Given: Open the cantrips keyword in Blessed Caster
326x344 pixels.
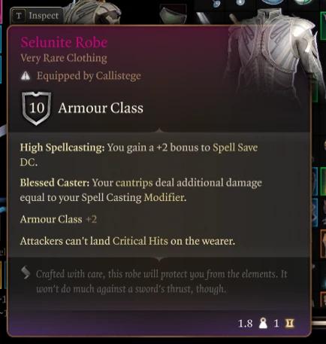Looking at the screenshot, I should [x=134, y=183].
